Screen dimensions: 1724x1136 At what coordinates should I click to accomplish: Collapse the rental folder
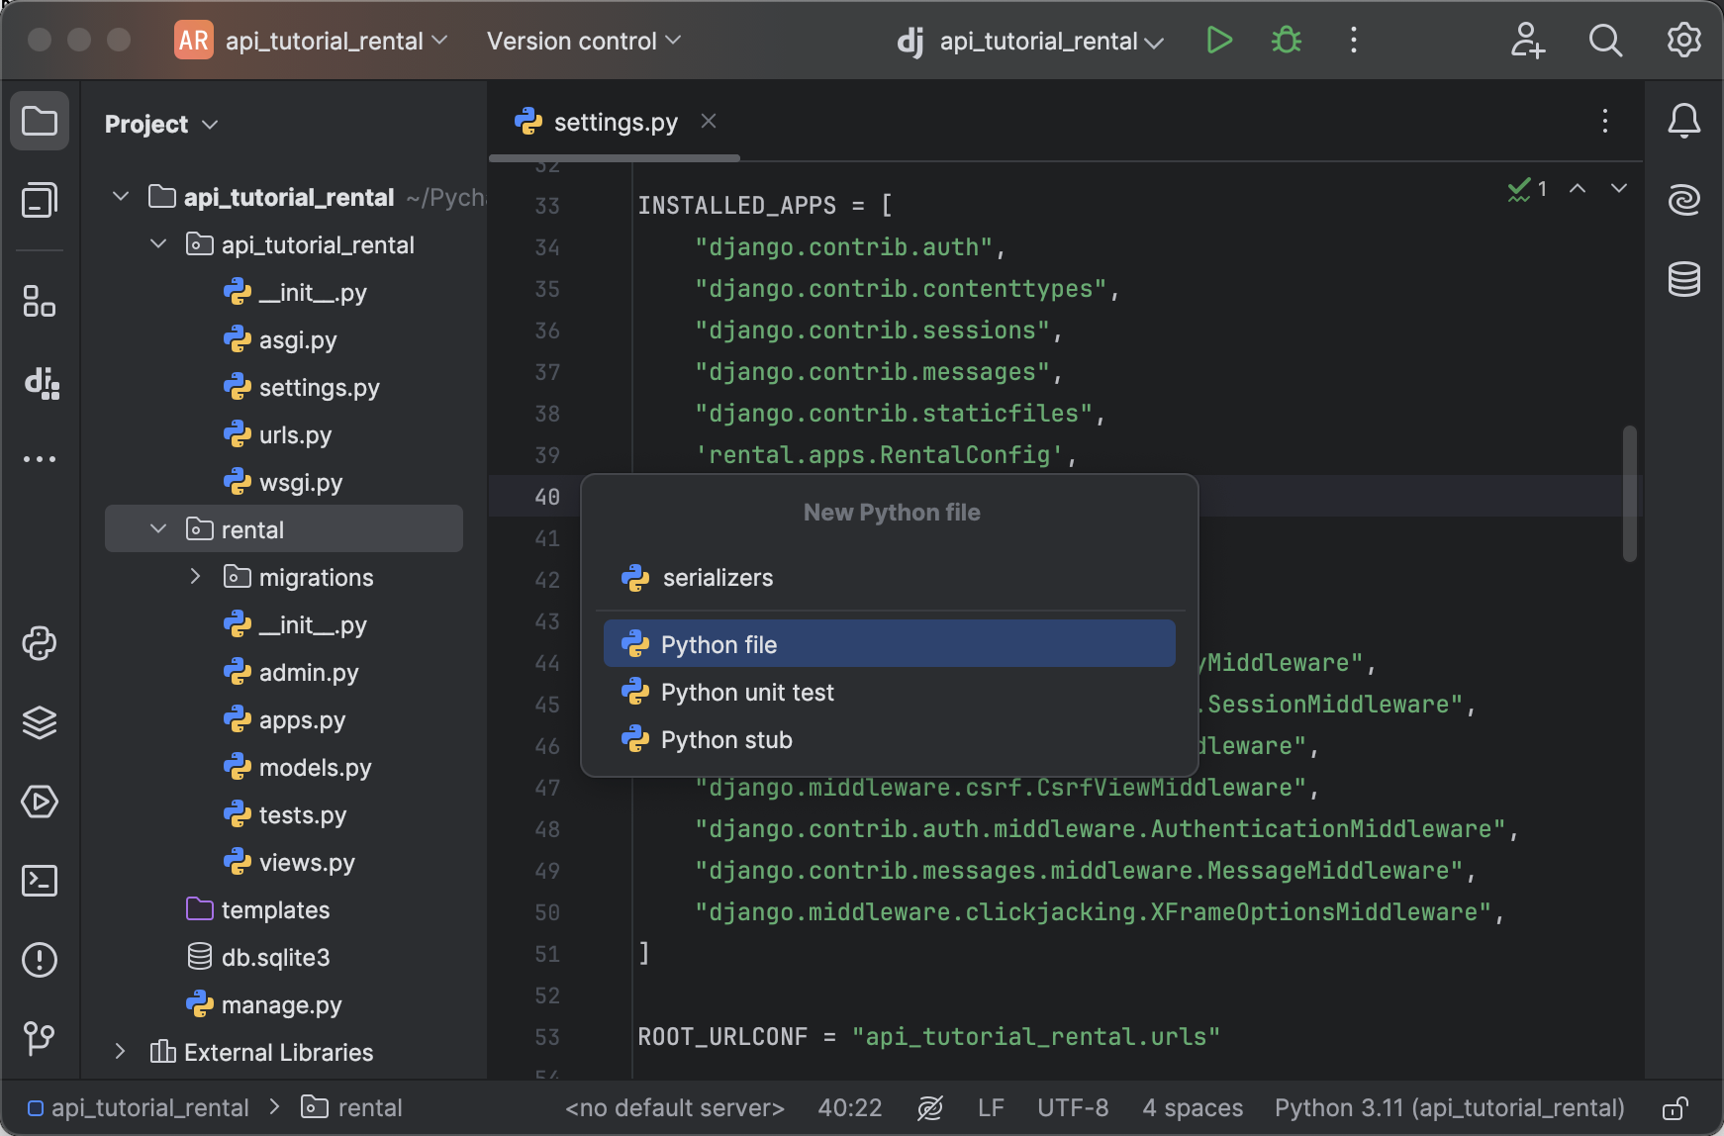point(157,528)
